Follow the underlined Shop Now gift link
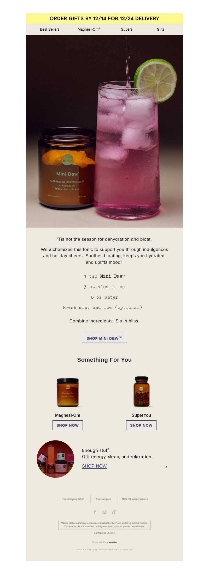The height and width of the screenshot is (571, 209). pyautogui.click(x=94, y=466)
